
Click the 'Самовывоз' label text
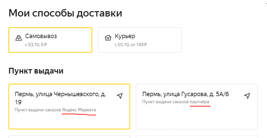tap(41, 36)
